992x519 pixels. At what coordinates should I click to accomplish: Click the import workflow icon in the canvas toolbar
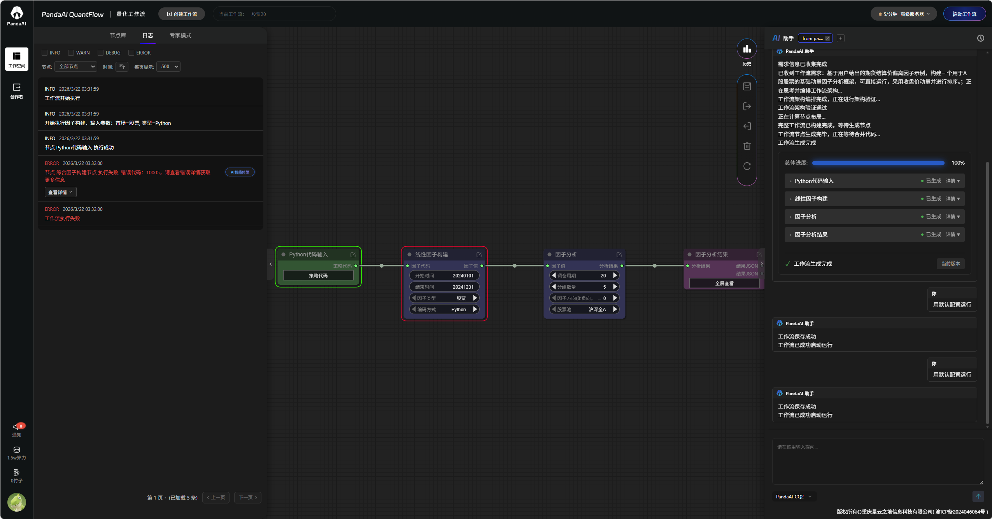(x=747, y=126)
